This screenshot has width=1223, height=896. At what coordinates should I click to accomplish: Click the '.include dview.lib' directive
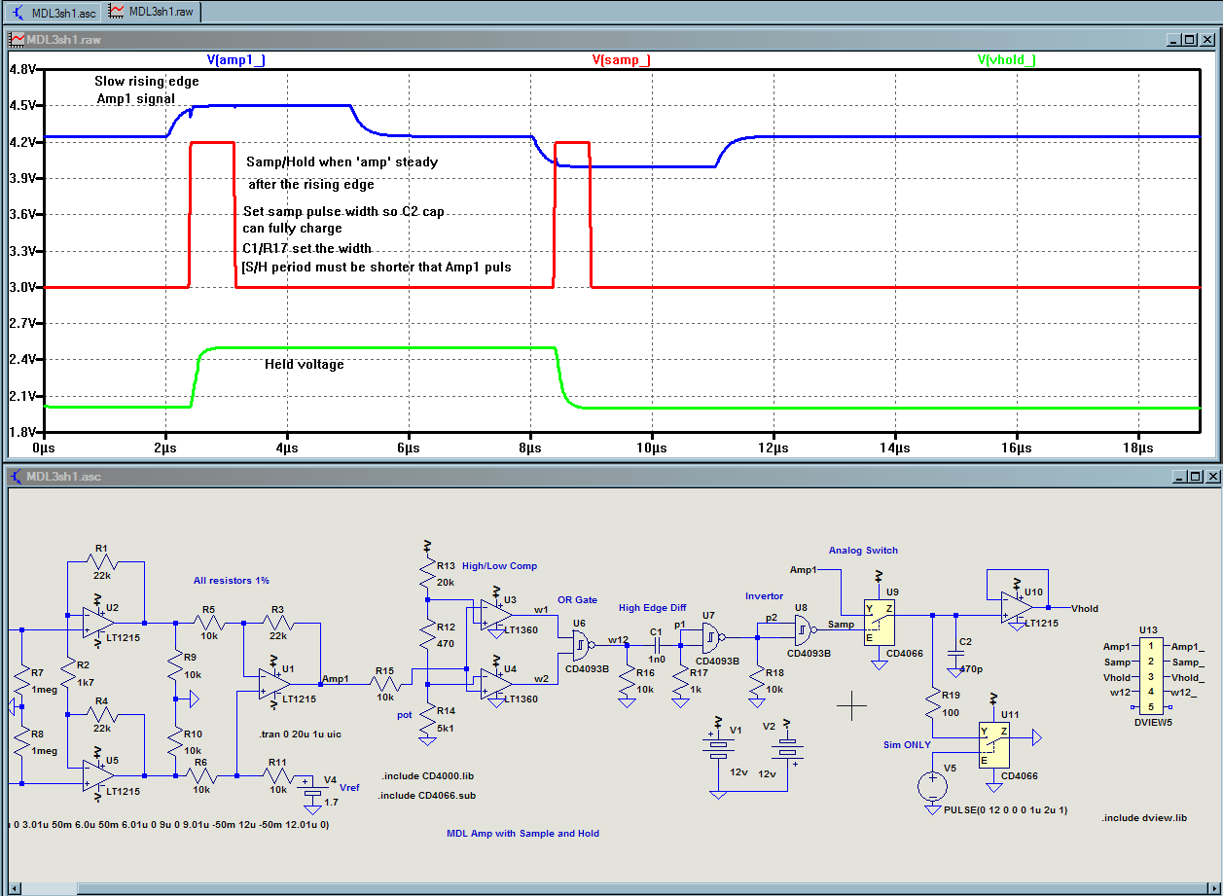coord(1144,818)
